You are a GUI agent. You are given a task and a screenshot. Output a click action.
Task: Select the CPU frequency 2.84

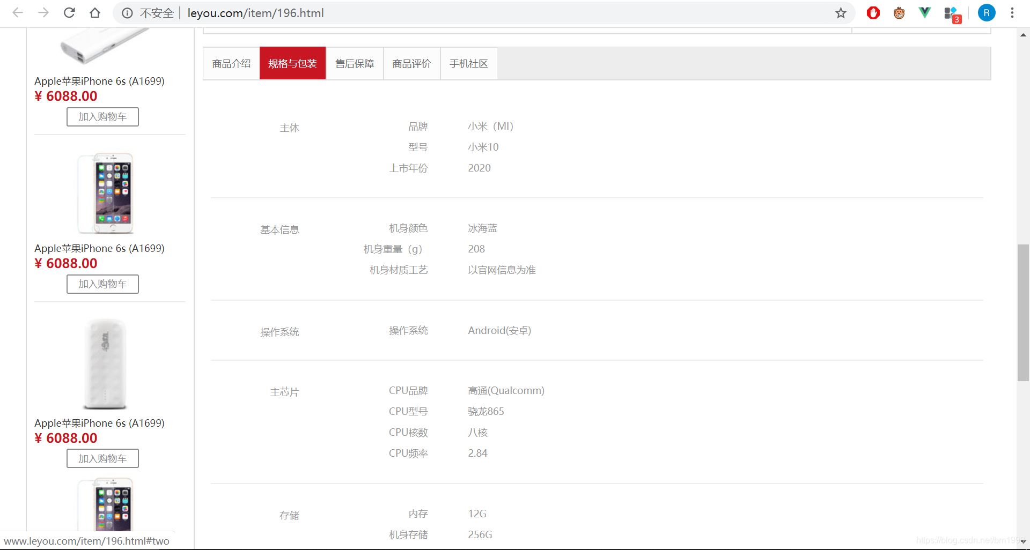click(477, 454)
